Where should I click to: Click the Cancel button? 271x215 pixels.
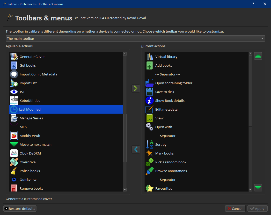[x=235, y=209]
